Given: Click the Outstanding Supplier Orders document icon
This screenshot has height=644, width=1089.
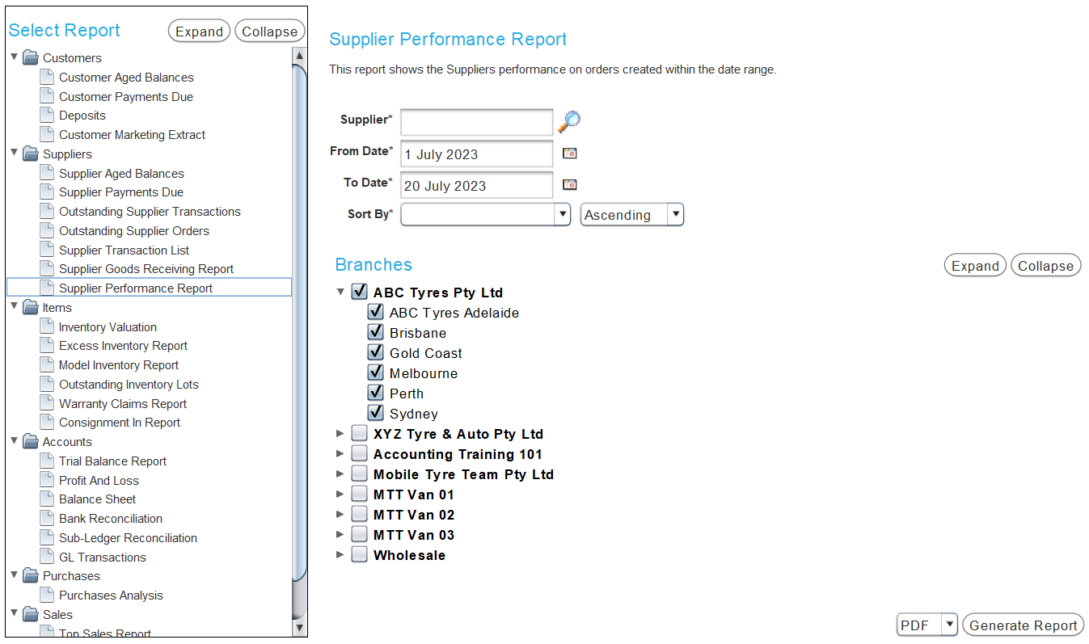Looking at the screenshot, I should 48,231.
